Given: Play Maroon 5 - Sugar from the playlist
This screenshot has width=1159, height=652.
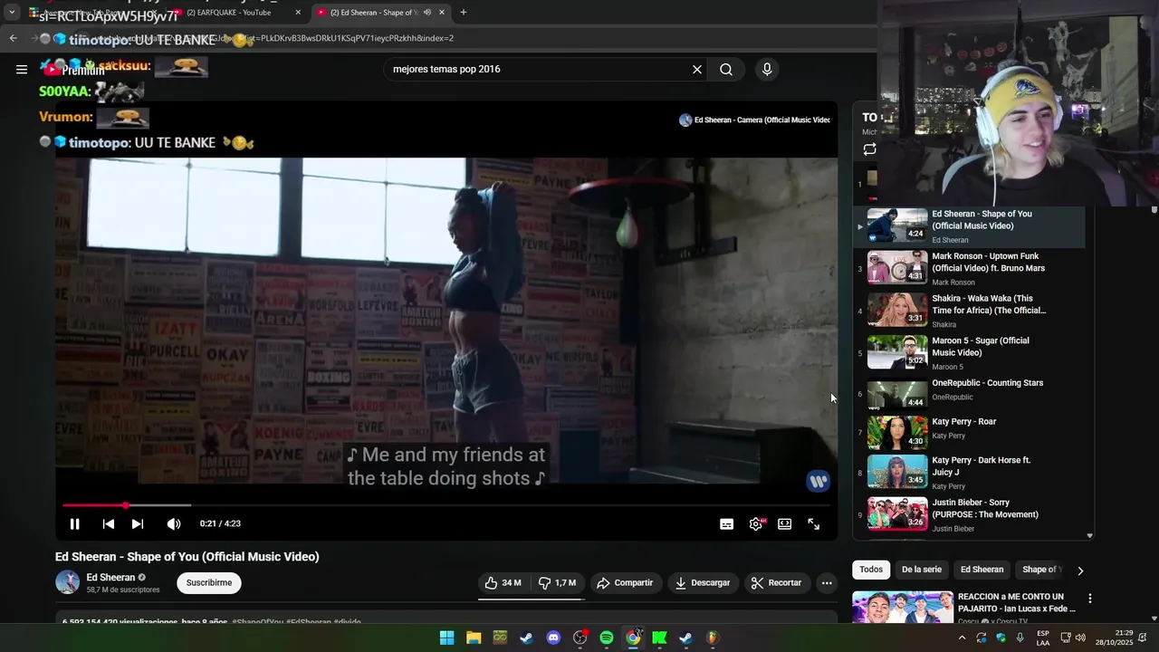Looking at the screenshot, I should pos(969,353).
